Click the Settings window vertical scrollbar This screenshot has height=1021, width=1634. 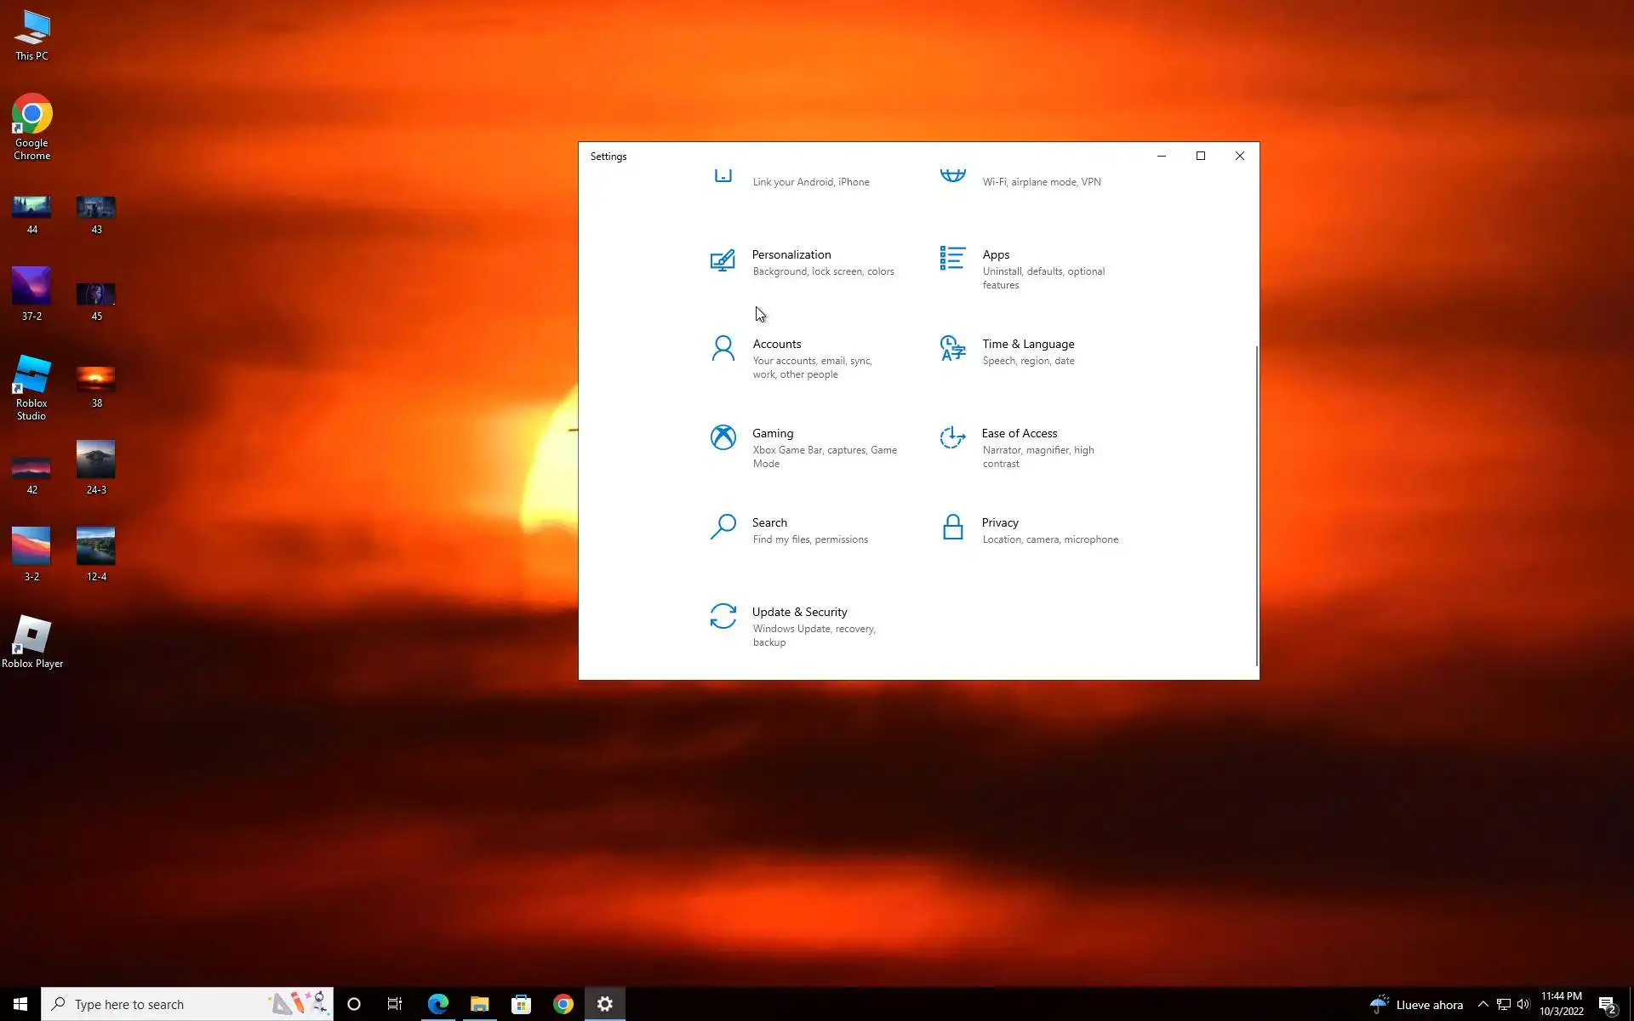[1256, 505]
